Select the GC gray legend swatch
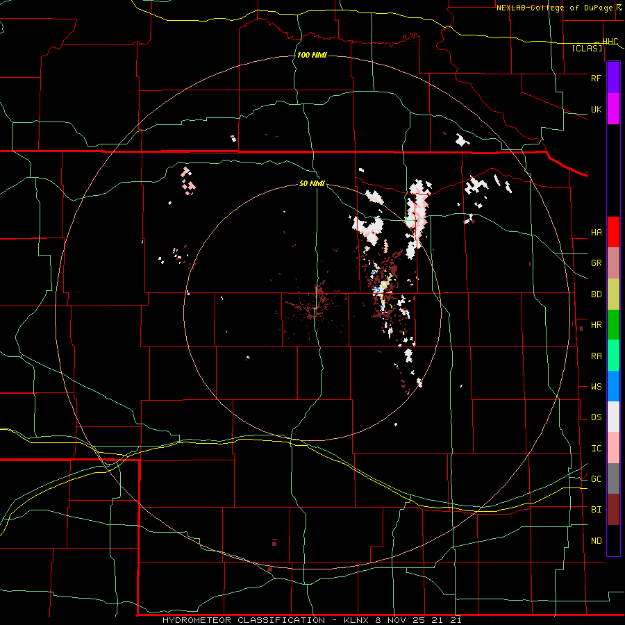The height and width of the screenshot is (625, 625). click(x=613, y=478)
